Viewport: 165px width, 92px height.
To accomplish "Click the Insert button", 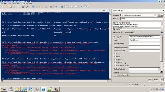I will tap(155, 80).
